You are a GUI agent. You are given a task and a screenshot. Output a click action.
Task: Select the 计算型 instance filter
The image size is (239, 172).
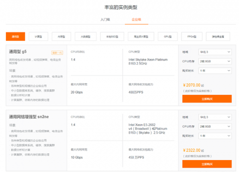38,36
